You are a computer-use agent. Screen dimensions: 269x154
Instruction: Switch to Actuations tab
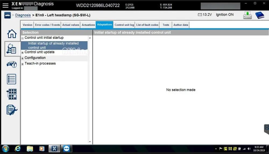click(88, 25)
